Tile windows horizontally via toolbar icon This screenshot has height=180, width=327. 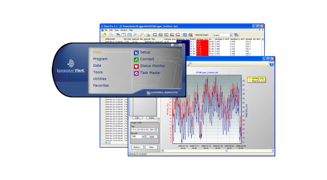click(x=130, y=35)
